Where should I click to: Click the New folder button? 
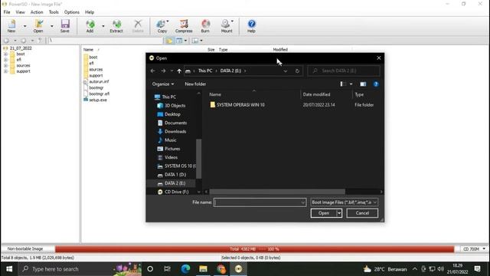195,84
